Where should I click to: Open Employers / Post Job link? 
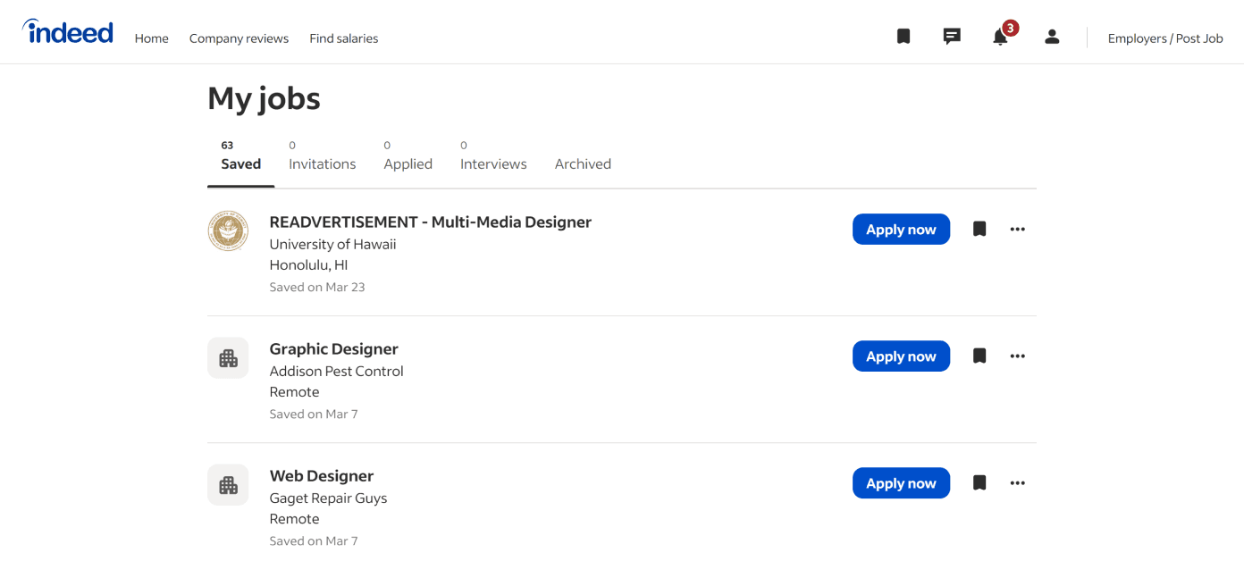[1165, 38]
